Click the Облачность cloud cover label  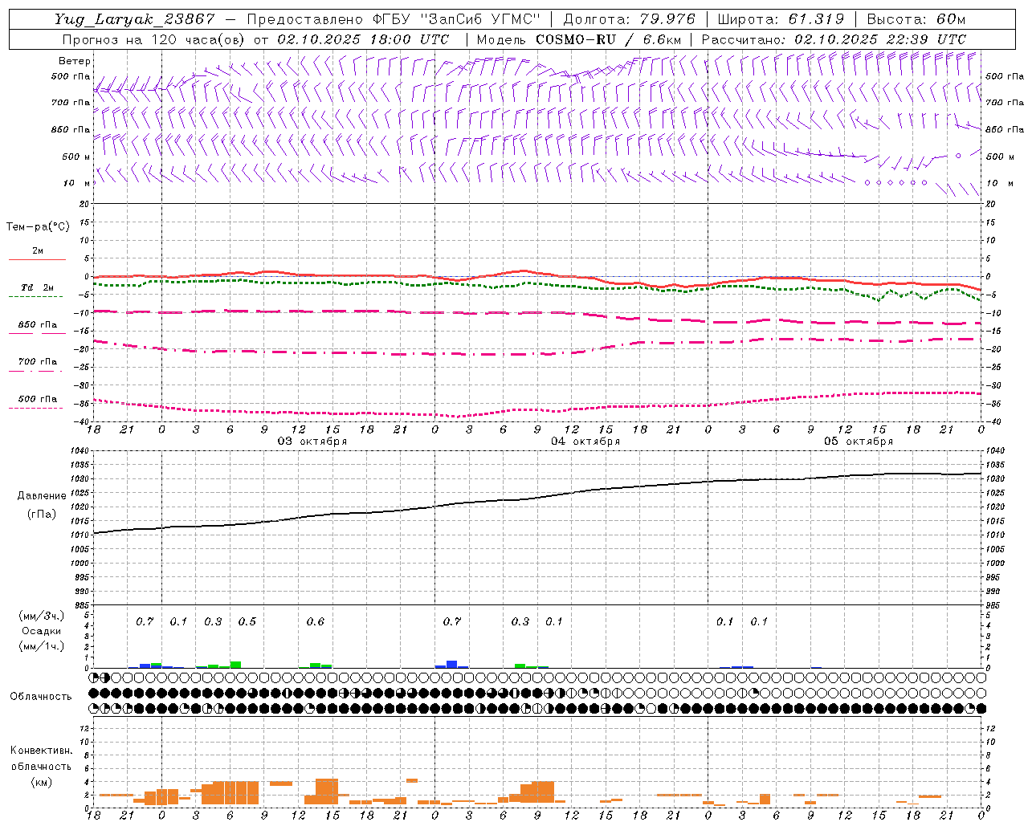coord(41,697)
